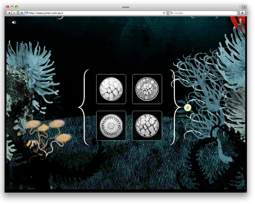Go forward to the next page
Image resolution: width=255 pixels, height=204 pixels.
coord(15,13)
